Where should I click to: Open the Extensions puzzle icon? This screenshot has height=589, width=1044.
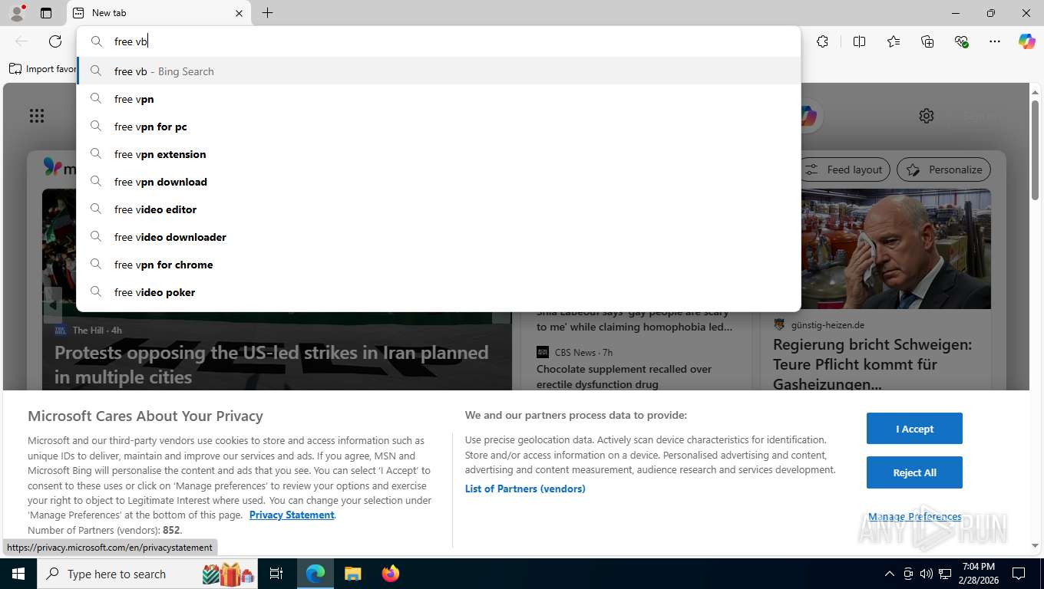point(822,41)
